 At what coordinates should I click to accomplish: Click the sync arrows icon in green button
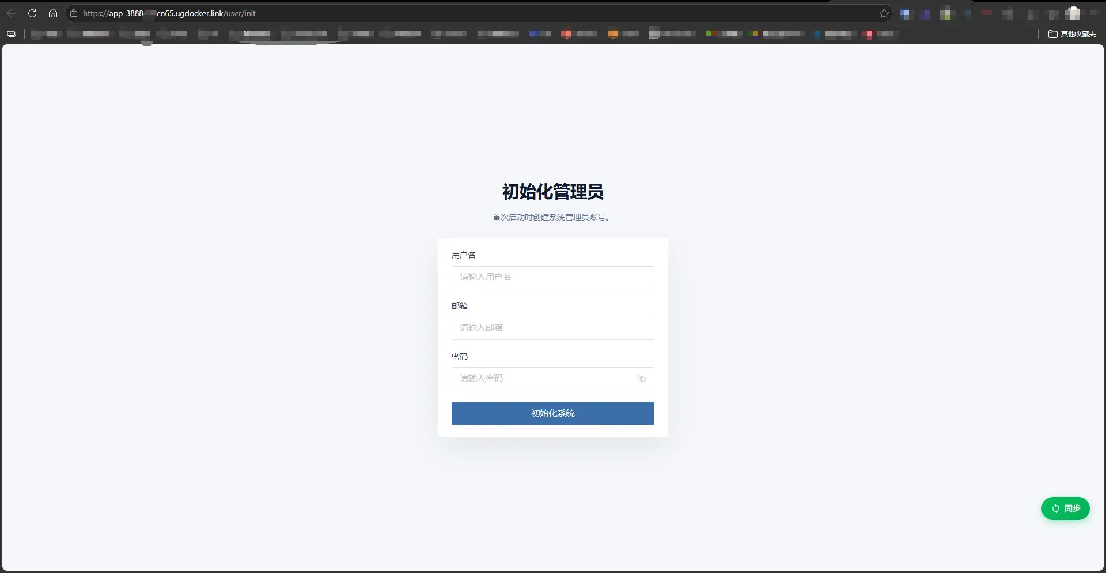coord(1055,509)
